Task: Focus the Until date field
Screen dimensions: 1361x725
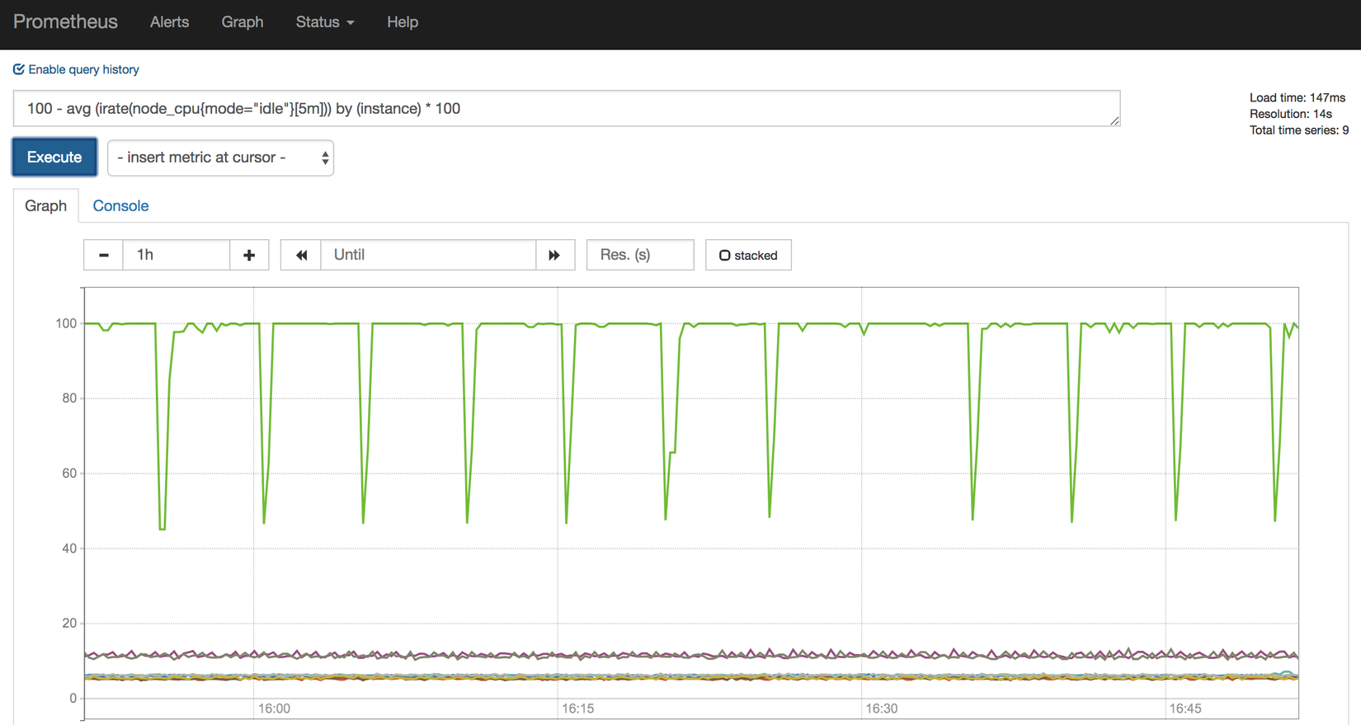Action: [x=428, y=255]
